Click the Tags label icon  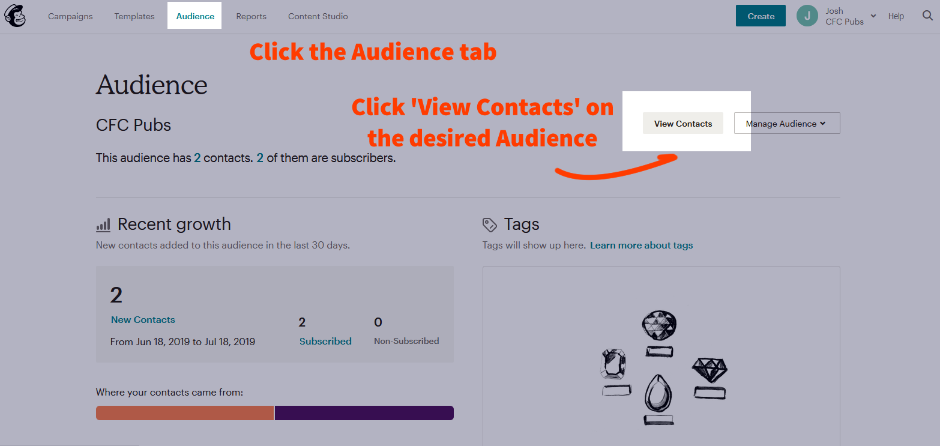click(490, 225)
